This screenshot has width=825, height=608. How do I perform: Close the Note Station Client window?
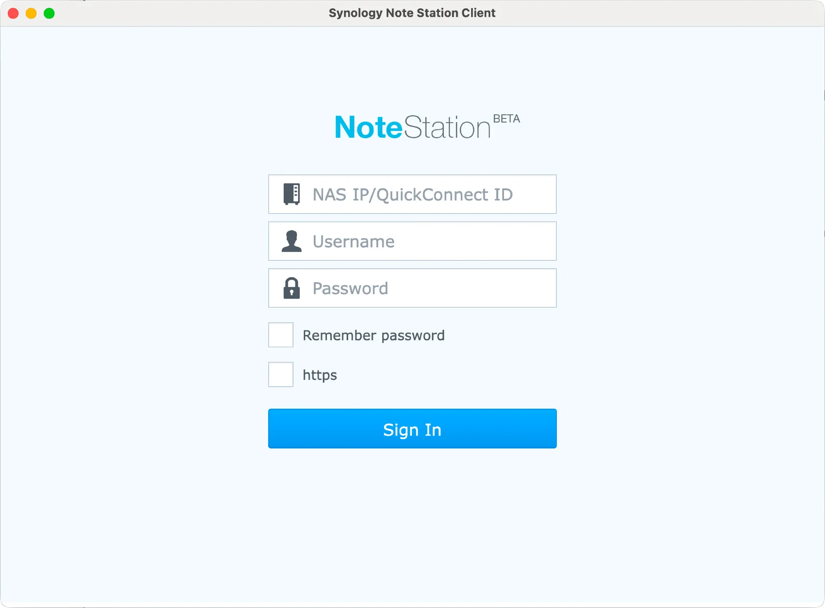13,13
